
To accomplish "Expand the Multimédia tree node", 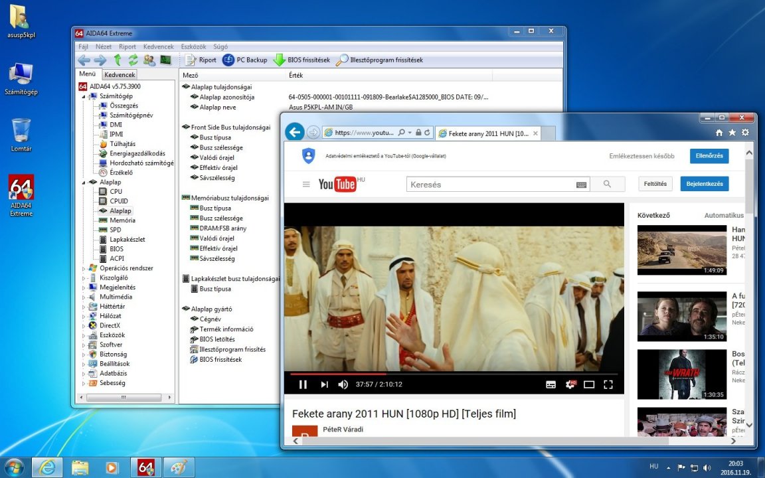I will (84, 297).
